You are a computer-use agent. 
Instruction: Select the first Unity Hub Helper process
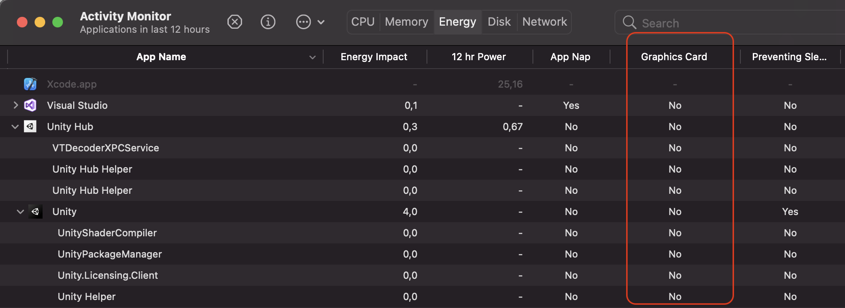click(92, 169)
